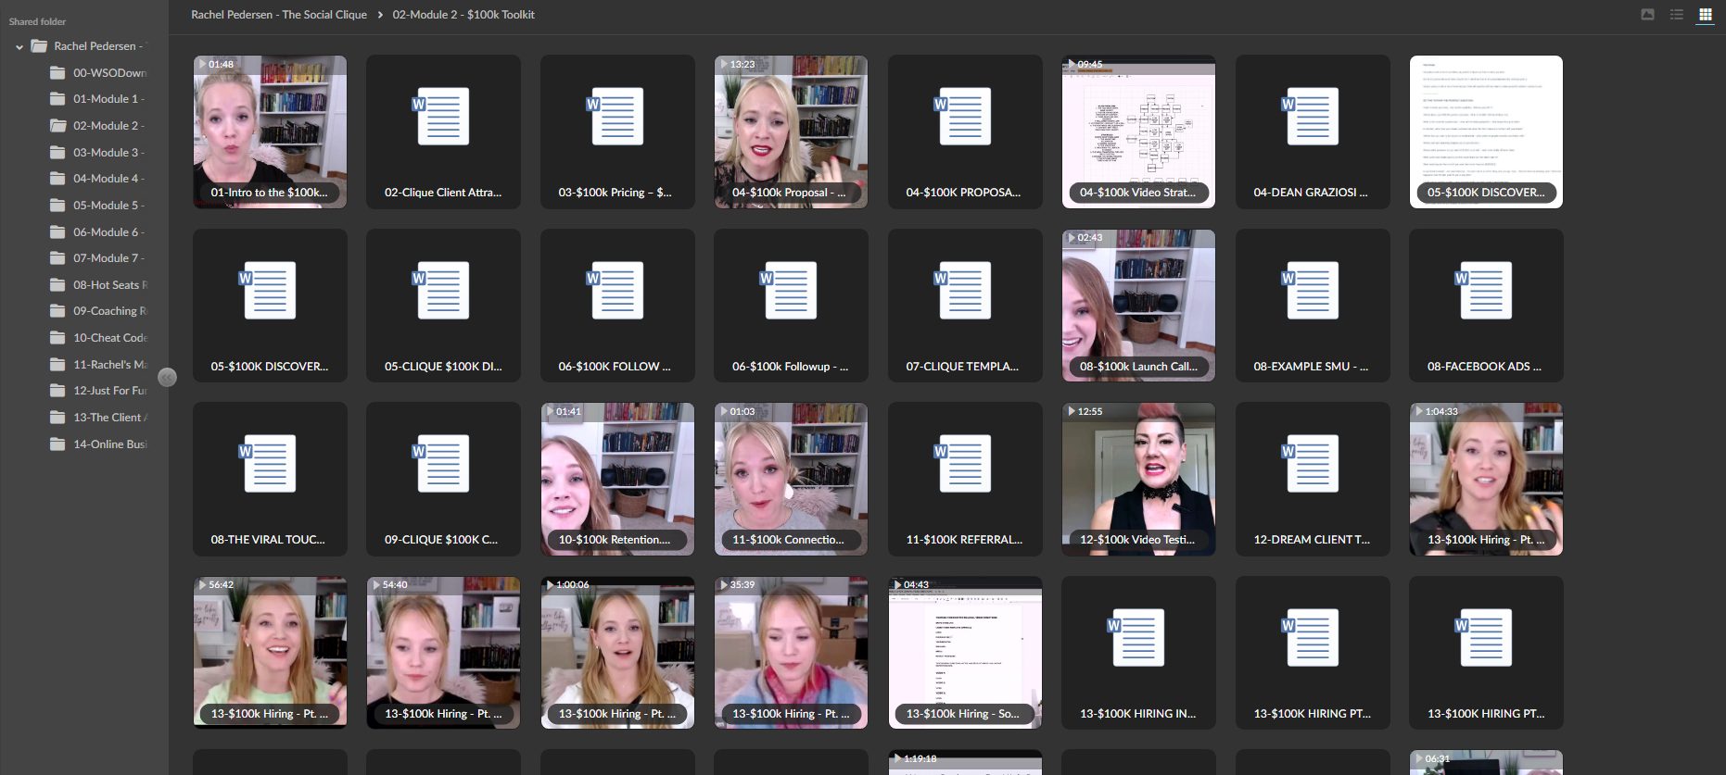This screenshot has height=775, width=1726.
Task: Play the 54:40 $100k Hiring video
Action: coord(443,653)
